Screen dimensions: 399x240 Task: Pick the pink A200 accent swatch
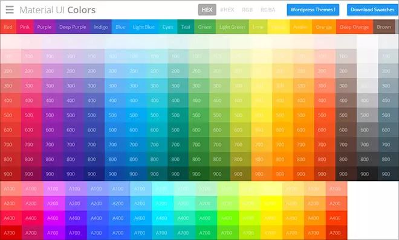tap(33, 203)
